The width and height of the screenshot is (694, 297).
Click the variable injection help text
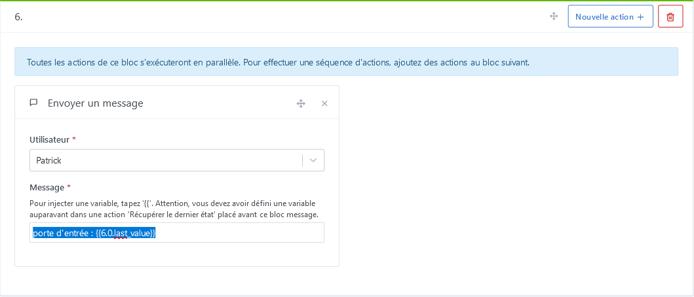pos(174,209)
